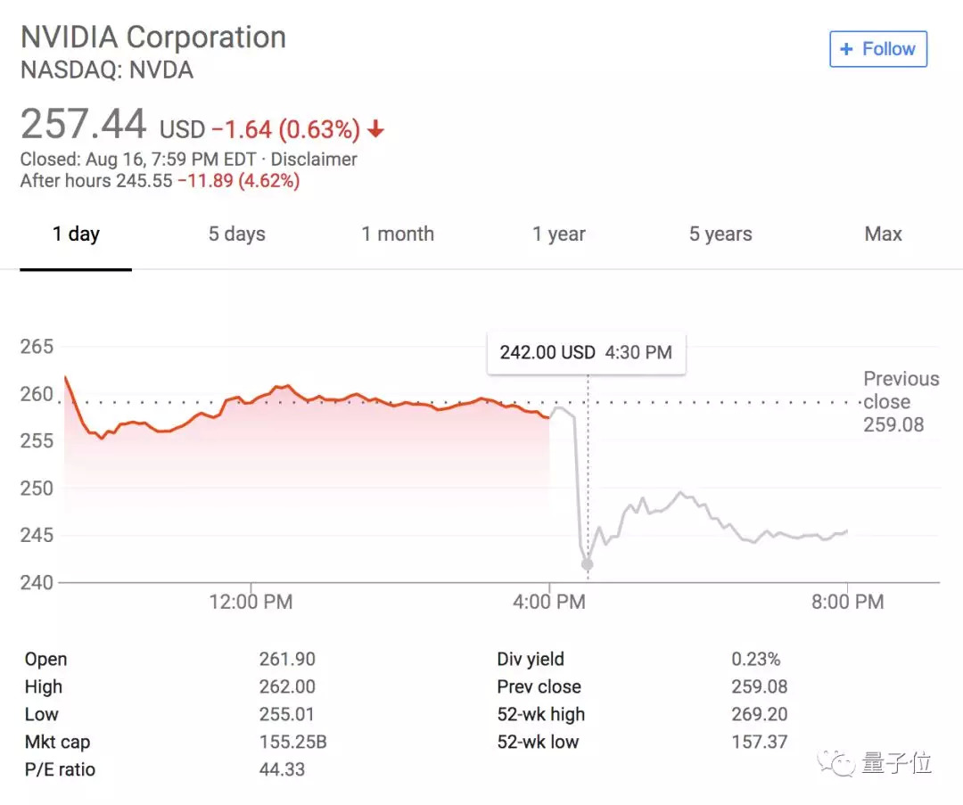Open the Disclaimer link
The height and width of the screenshot is (805, 963).
click(314, 160)
